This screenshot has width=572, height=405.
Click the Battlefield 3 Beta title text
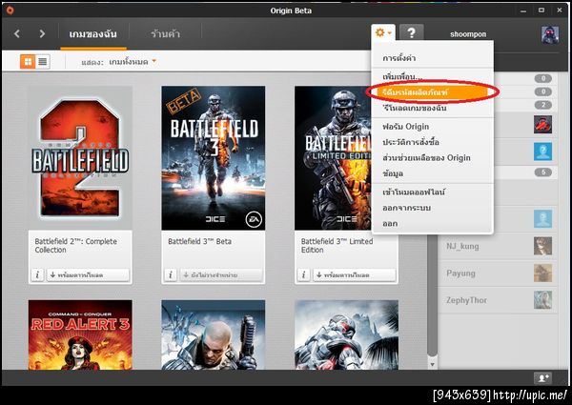click(x=199, y=241)
